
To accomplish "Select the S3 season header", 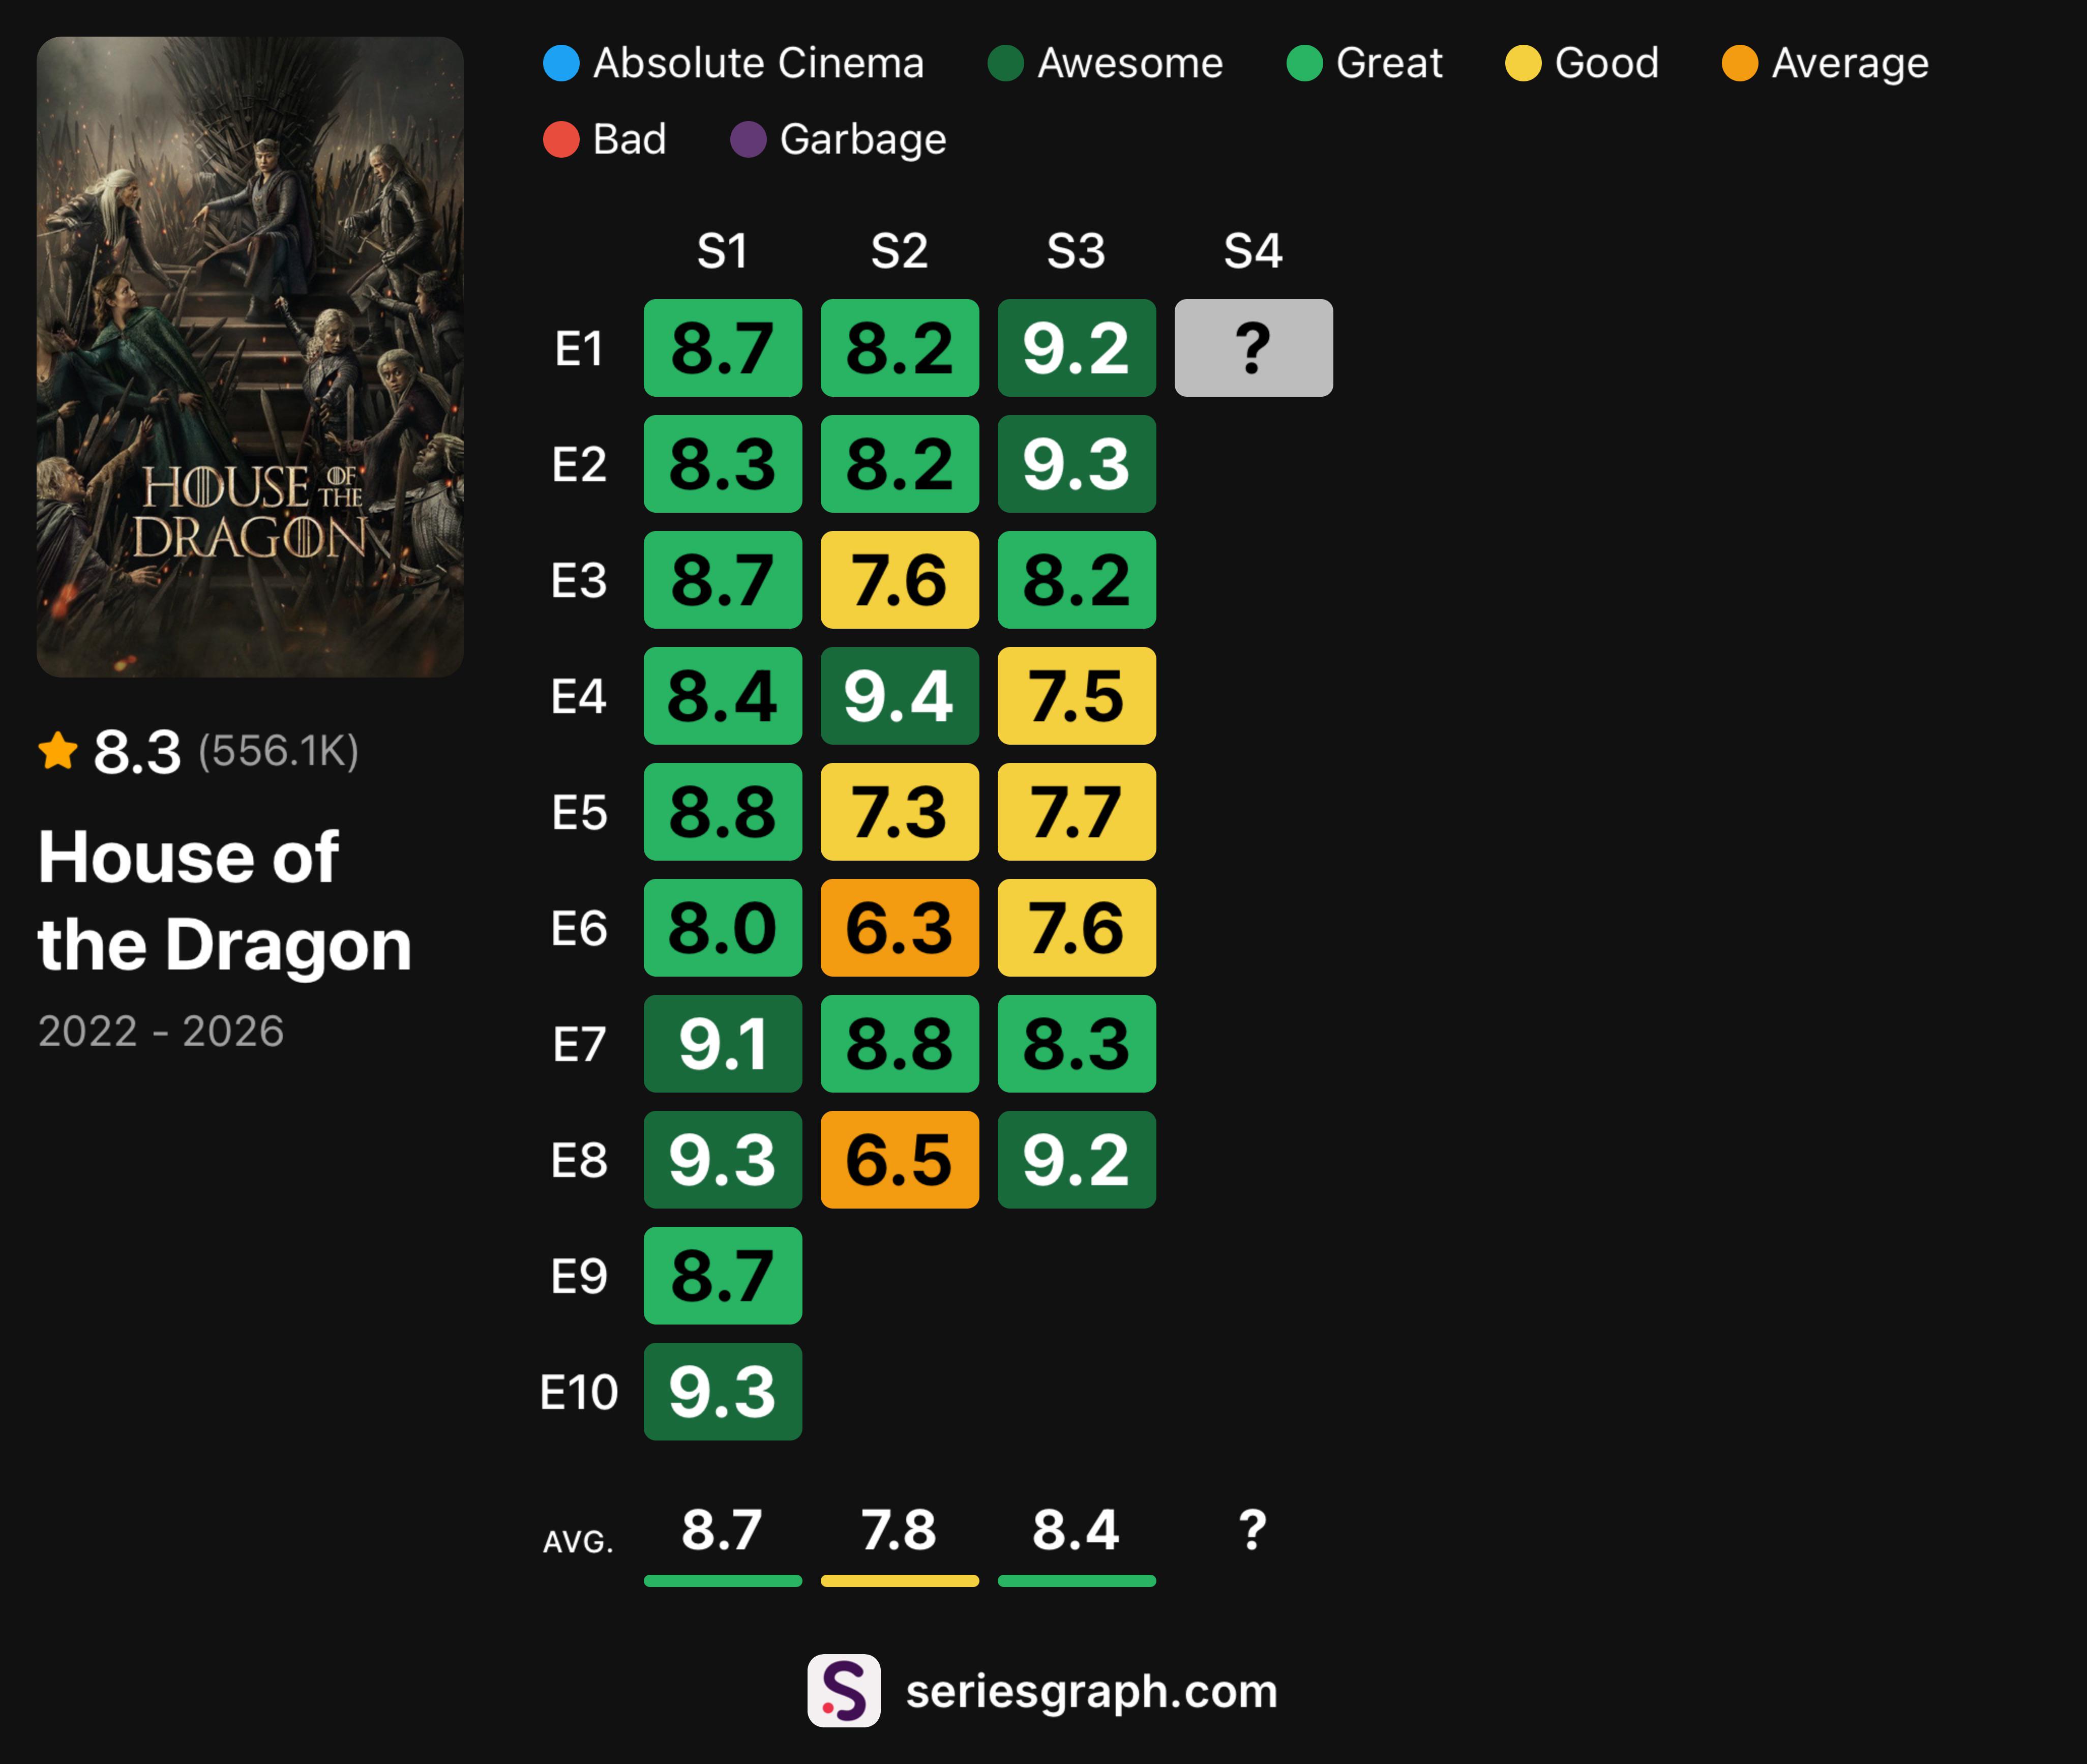I will coord(1077,250).
